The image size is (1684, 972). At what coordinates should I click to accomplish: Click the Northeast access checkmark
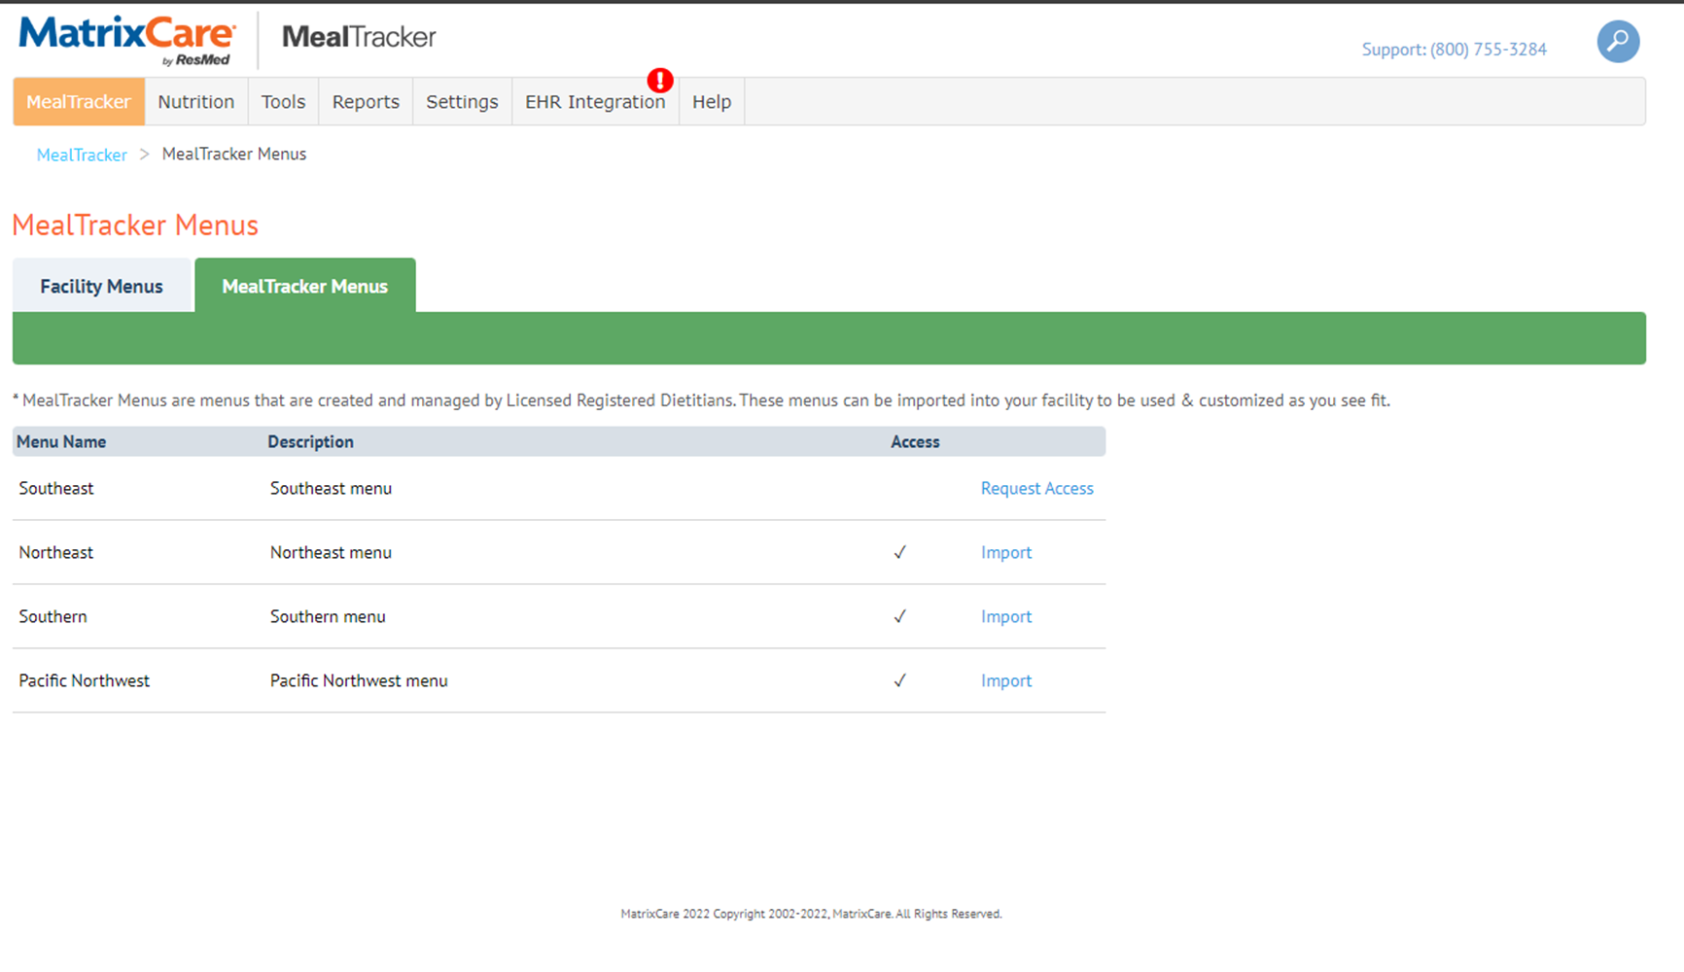[899, 552]
